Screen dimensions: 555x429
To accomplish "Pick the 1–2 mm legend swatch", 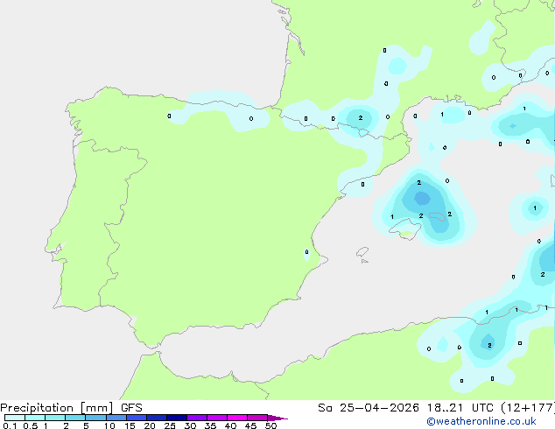I will click(x=55, y=418).
